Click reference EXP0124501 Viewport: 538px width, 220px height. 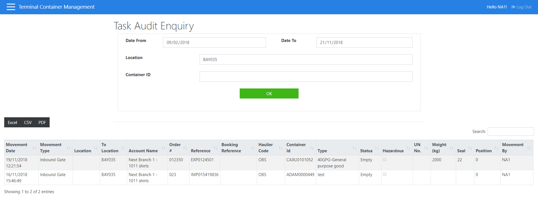click(x=202, y=160)
